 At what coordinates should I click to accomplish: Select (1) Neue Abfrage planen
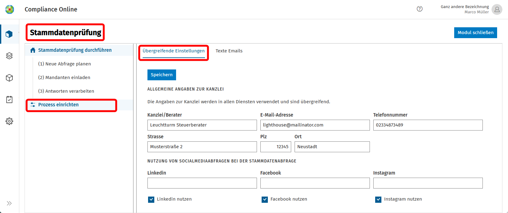tap(64, 64)
